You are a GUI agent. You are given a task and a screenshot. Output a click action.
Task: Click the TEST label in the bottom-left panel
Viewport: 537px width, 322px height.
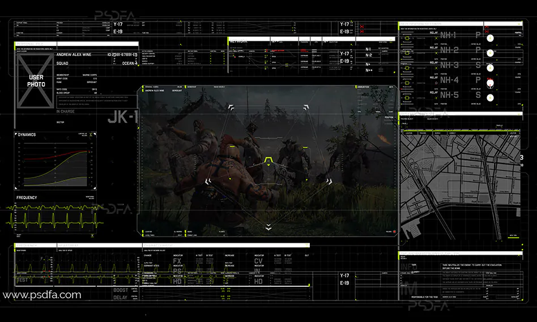coord(22,280)
